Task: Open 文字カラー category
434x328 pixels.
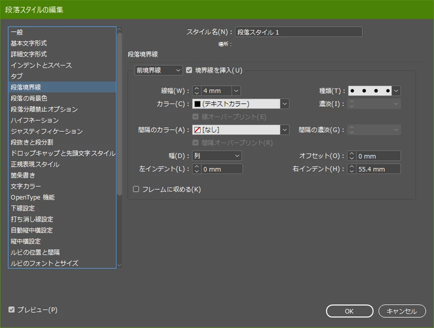Action: [x=62, y=186]
